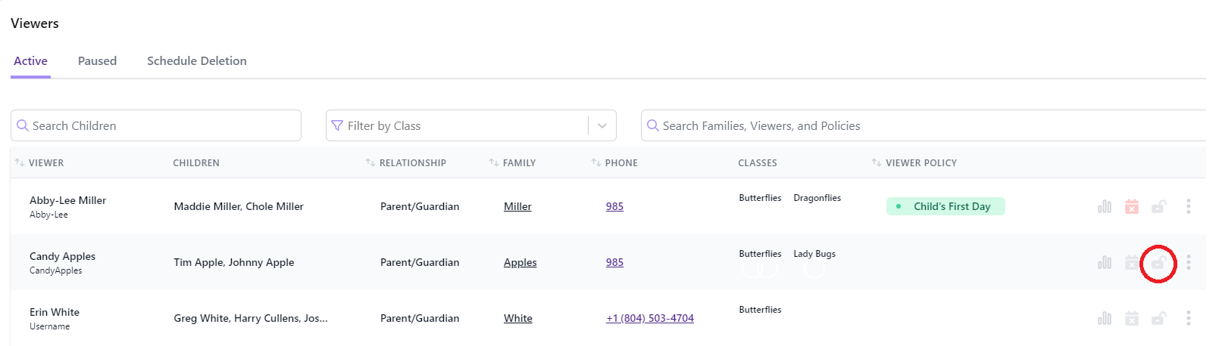Viewport: 1222px width, 346px height.
Task: Open the three-dot menu for Erin White
Action: [x=1188, y=318]
